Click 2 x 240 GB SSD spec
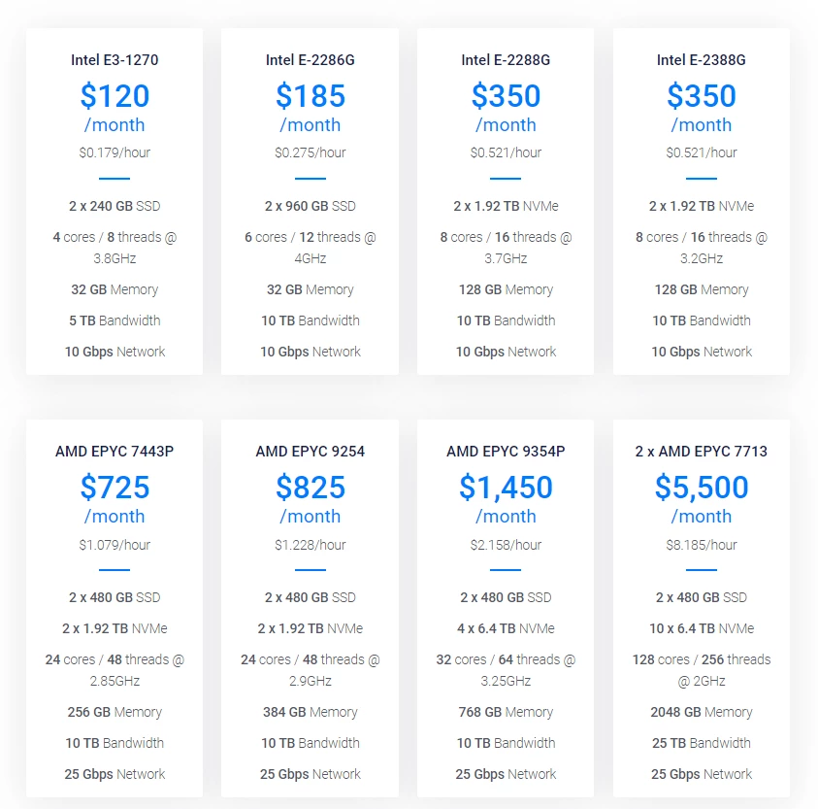 115,206
